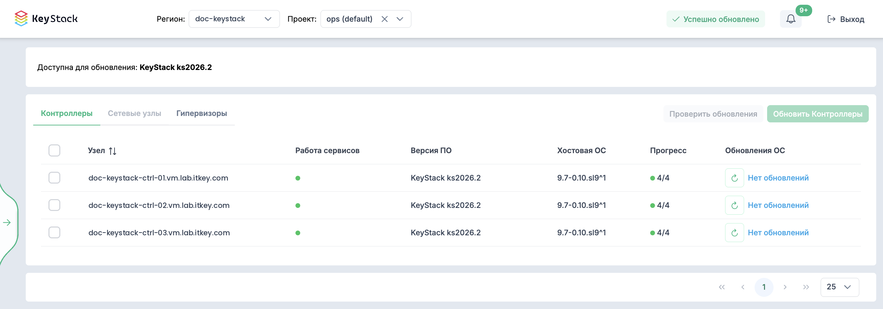Viewport: 883px width, 309px height.
Task: Click the available update KeyStack ks2026.2 text
Action: 176,67
